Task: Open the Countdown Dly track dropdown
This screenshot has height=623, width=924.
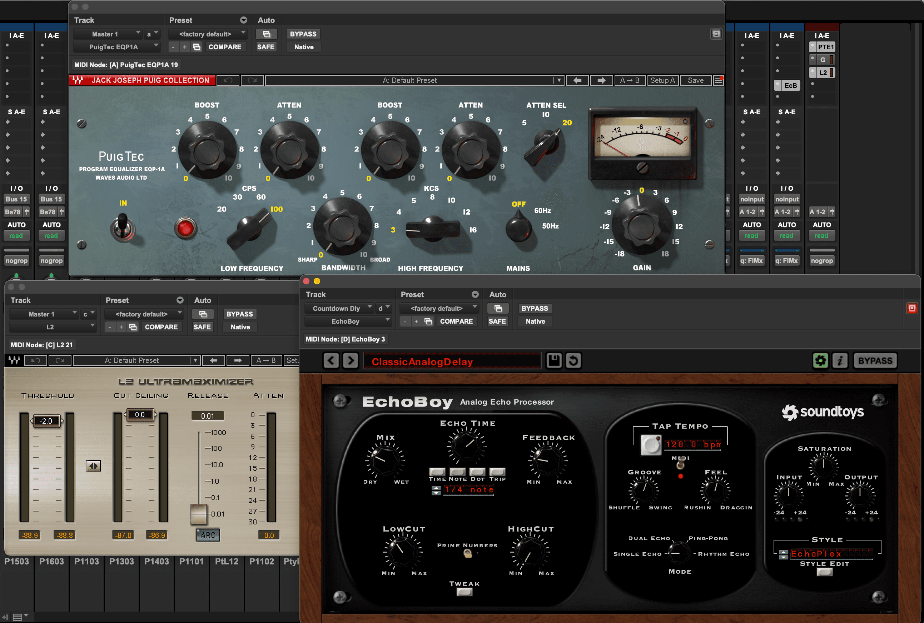Action: (339, 308)
